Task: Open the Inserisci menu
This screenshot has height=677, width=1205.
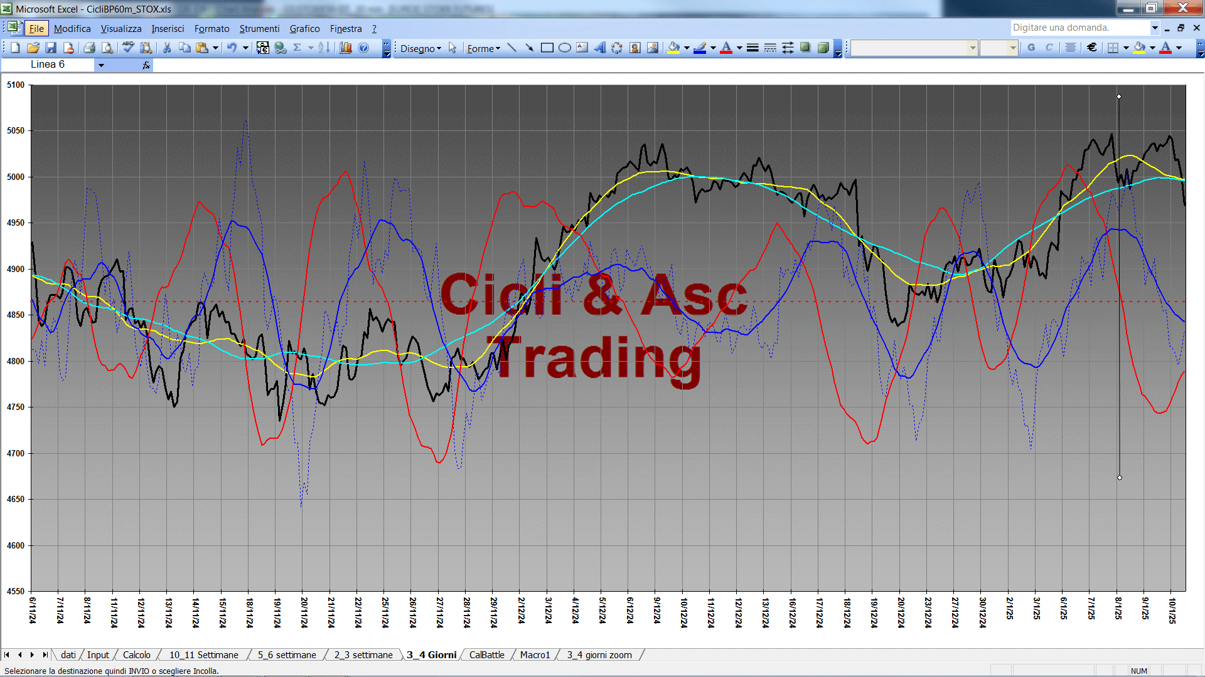Action: pos(168,28)
